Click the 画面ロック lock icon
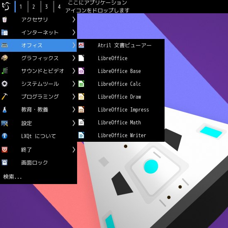The width and height of the screenshot is (228, 228). [5, 163]
